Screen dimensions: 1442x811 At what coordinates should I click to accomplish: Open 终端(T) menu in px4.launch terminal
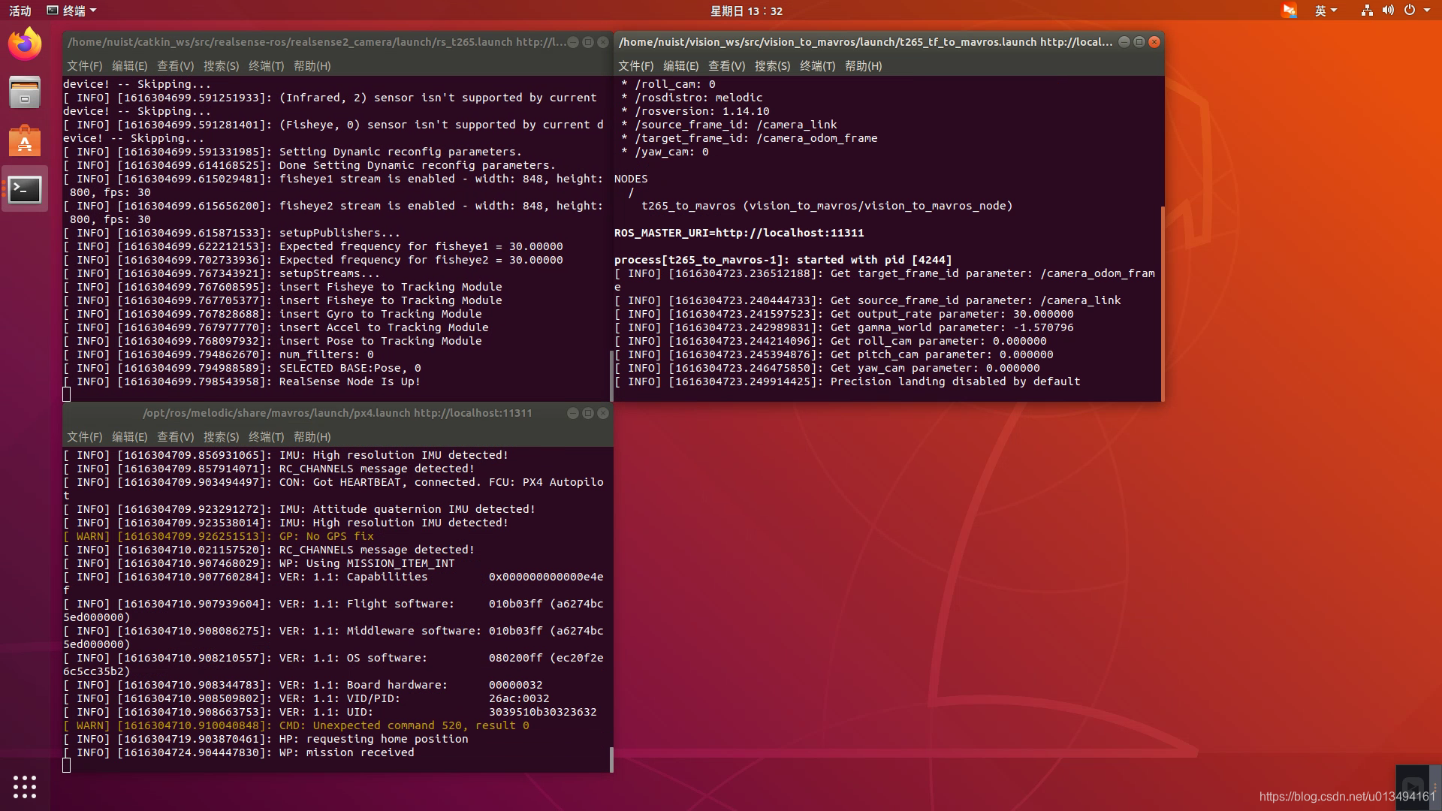point(266,437)
